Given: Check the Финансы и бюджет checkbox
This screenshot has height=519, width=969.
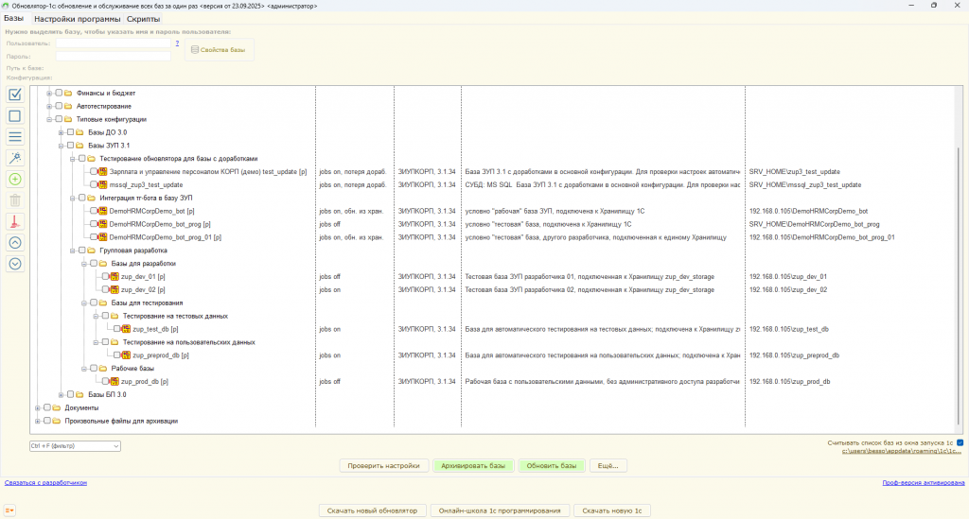Looking at the screenshot, I should click(59, 94).
